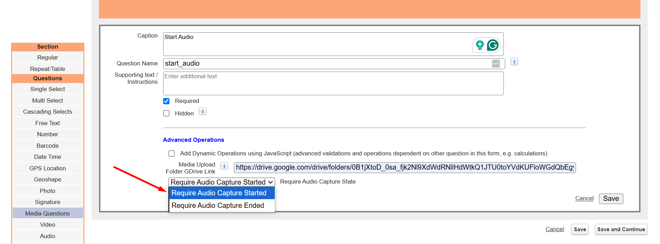Click the bottom Save button
Viewport: 660px width, 244px height.
coord(580,229)
